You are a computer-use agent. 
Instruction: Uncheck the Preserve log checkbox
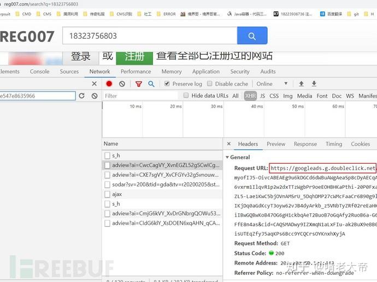point(167,83)
